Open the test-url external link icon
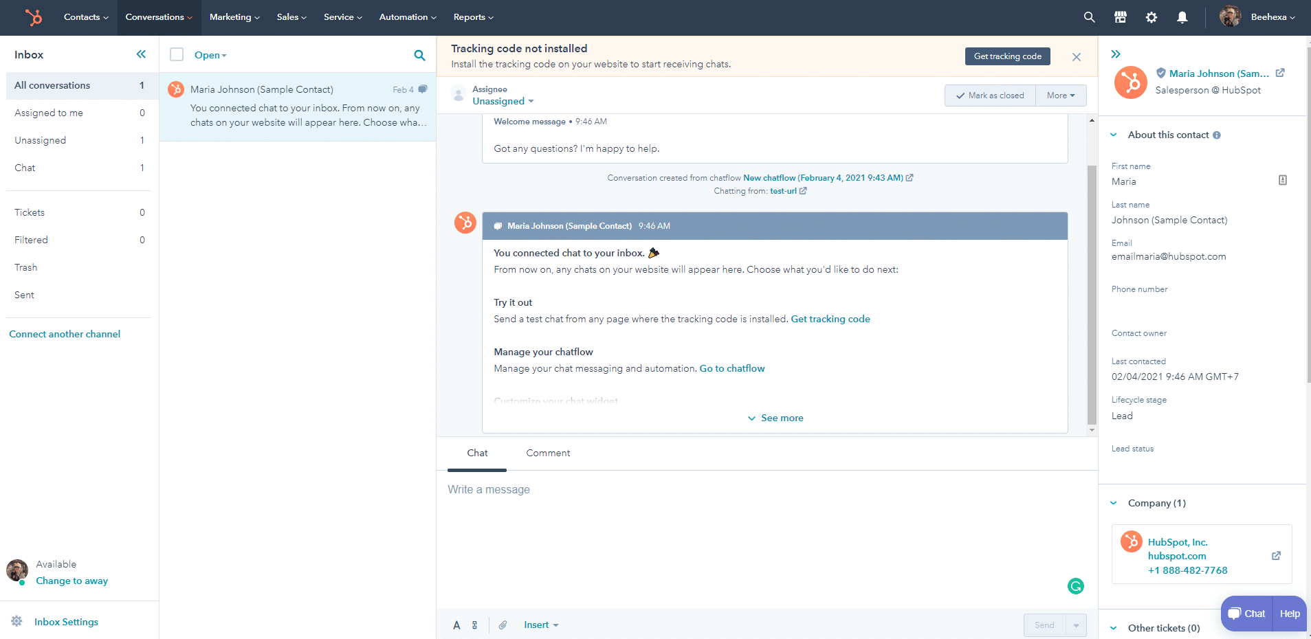This screenshot has height=639, width=1311. coord(803,191)
